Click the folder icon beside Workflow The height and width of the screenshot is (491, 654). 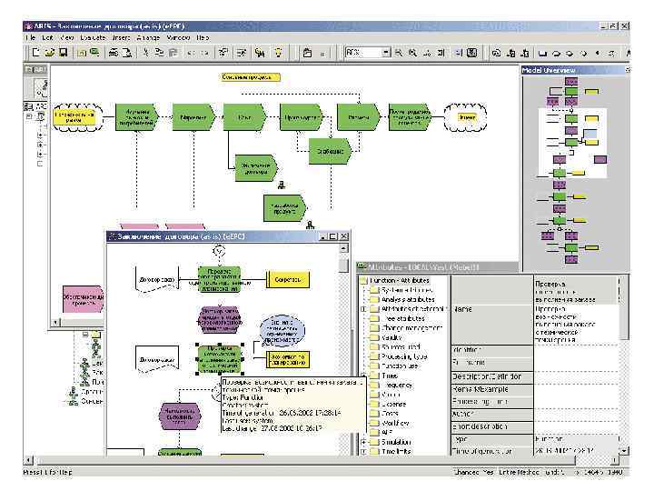374,423
